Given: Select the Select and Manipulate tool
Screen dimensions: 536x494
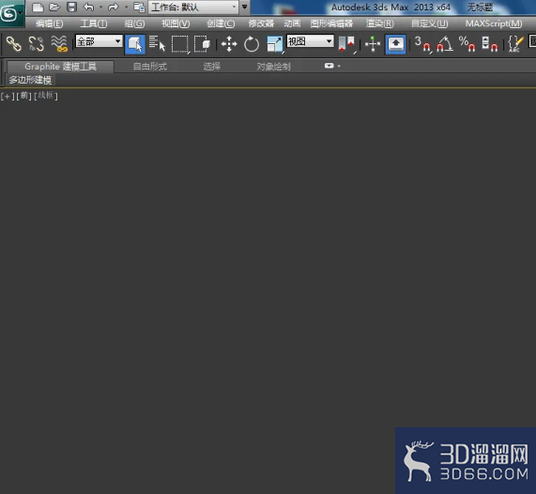Looking at the screenshot, I should [373, 44].
